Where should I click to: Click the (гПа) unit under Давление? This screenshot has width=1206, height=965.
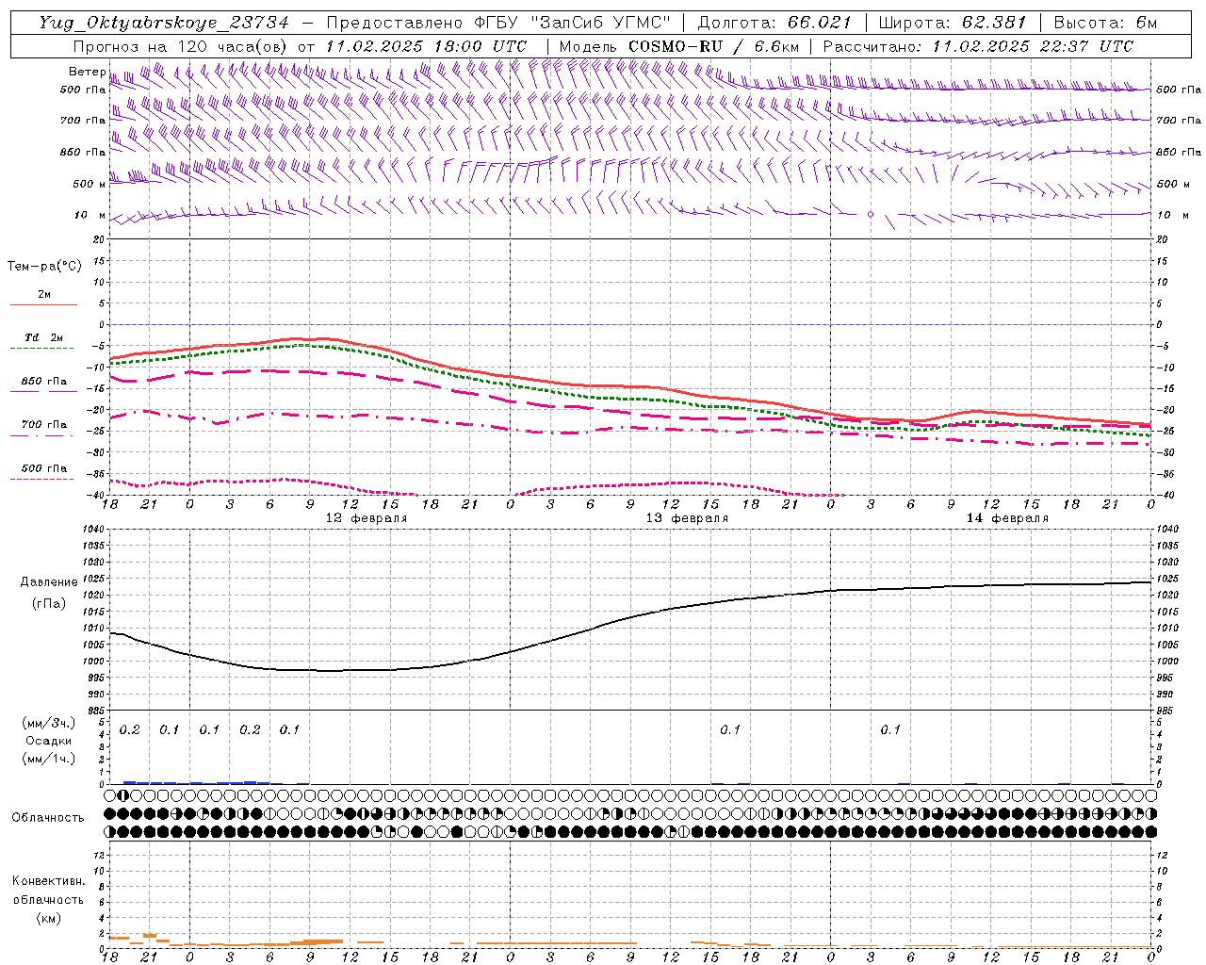click(49, 603)
